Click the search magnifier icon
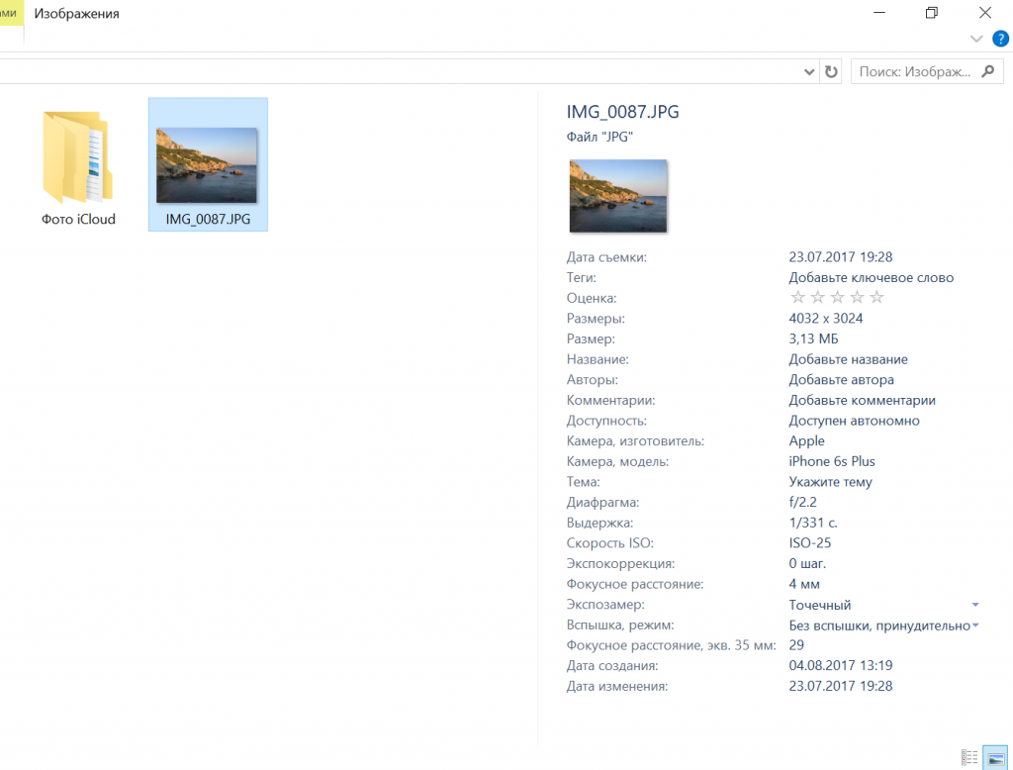Image resolution: width=1013 pixels, height=770 pixels. point(988,71)
